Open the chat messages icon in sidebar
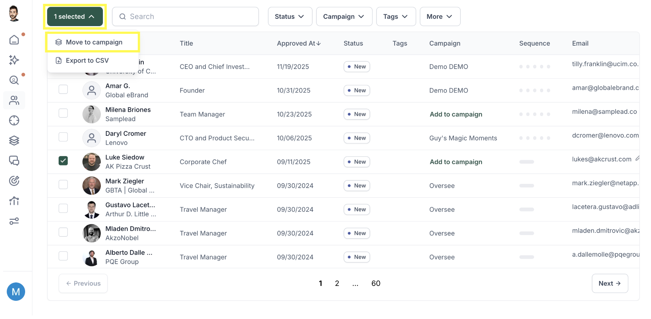Image resolution: width=651 pixels, height=319 pixels. pyautogui.click(x=14, y=161)
